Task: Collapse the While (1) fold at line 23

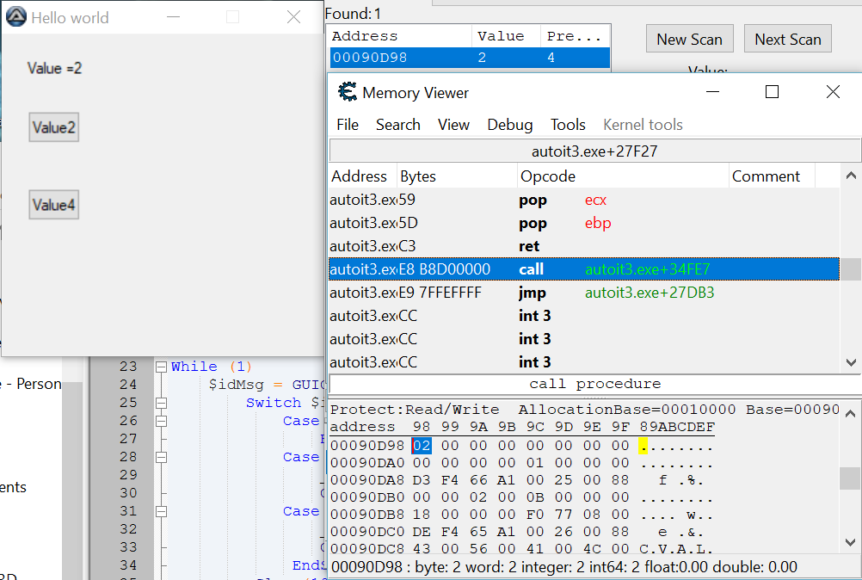Action: tap(161, 367)
